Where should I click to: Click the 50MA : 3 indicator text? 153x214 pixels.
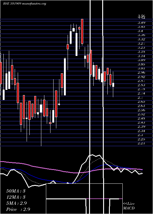(x=16, y=191)
